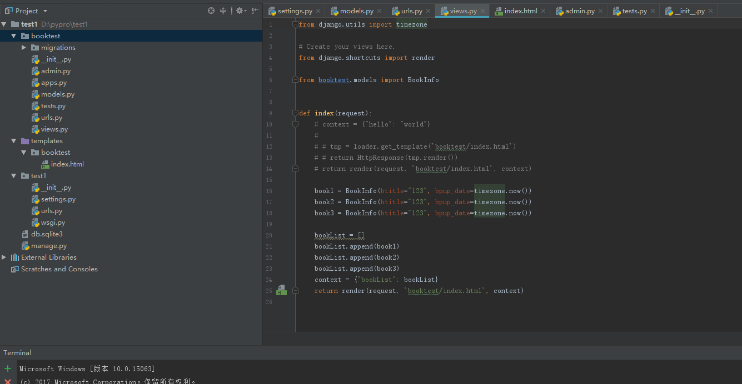742x384 pixels.
Task: Expand the migrations folder arrow
Action: coord(24,48)
